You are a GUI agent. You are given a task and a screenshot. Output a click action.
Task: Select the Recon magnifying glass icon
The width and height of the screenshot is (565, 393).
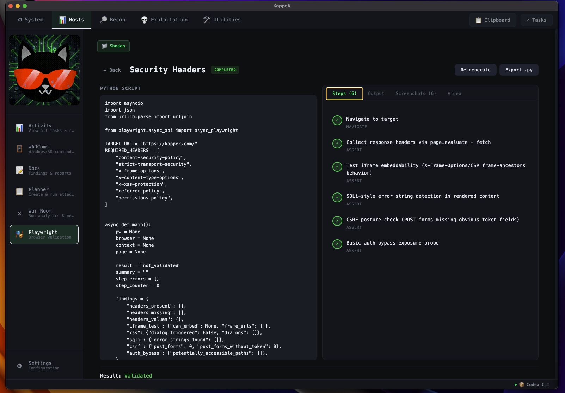point(103,19)
